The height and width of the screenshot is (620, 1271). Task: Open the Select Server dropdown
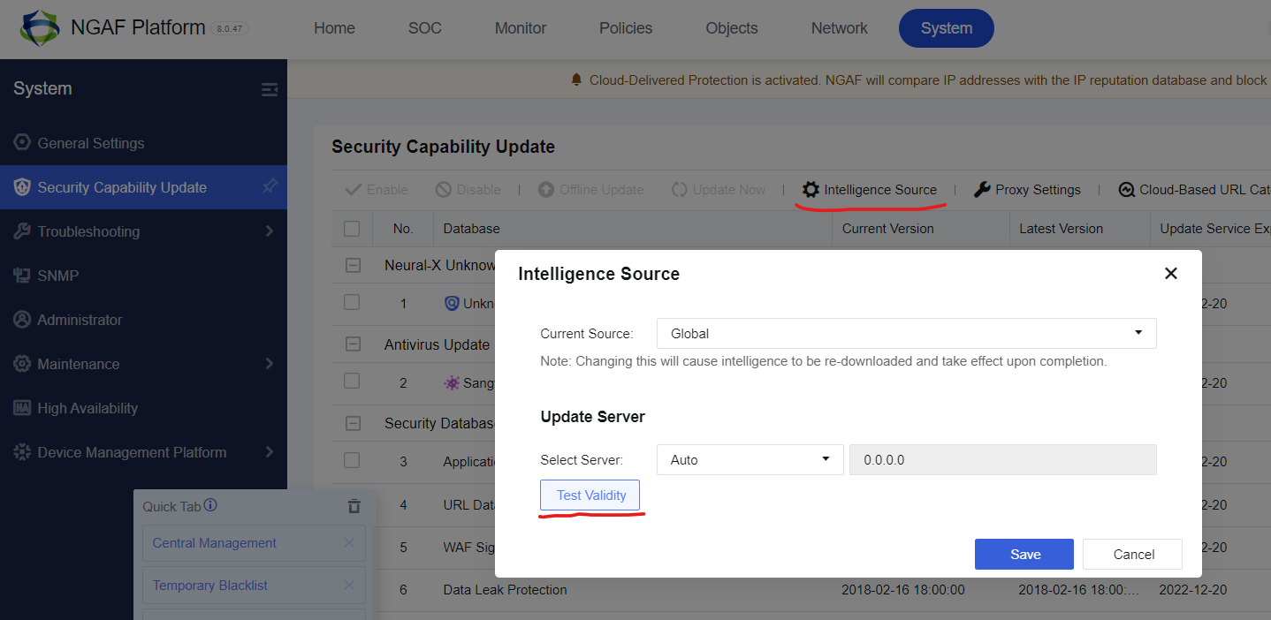point(750,459)
